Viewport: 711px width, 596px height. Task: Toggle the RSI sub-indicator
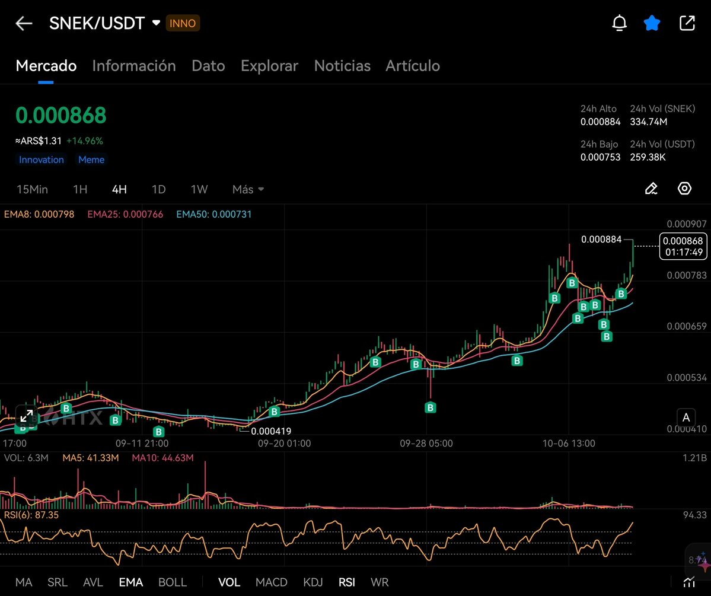pyautogui.click(x=347, y=582)
